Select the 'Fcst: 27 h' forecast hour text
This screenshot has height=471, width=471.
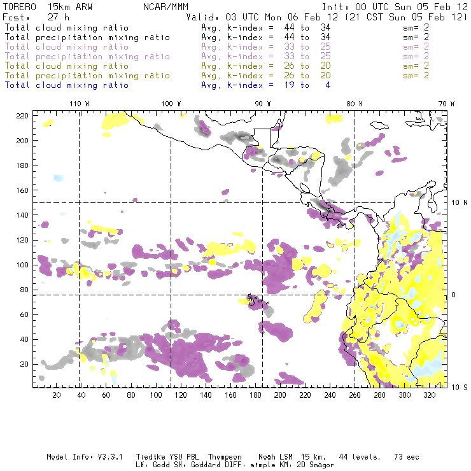tap(36, 17)
